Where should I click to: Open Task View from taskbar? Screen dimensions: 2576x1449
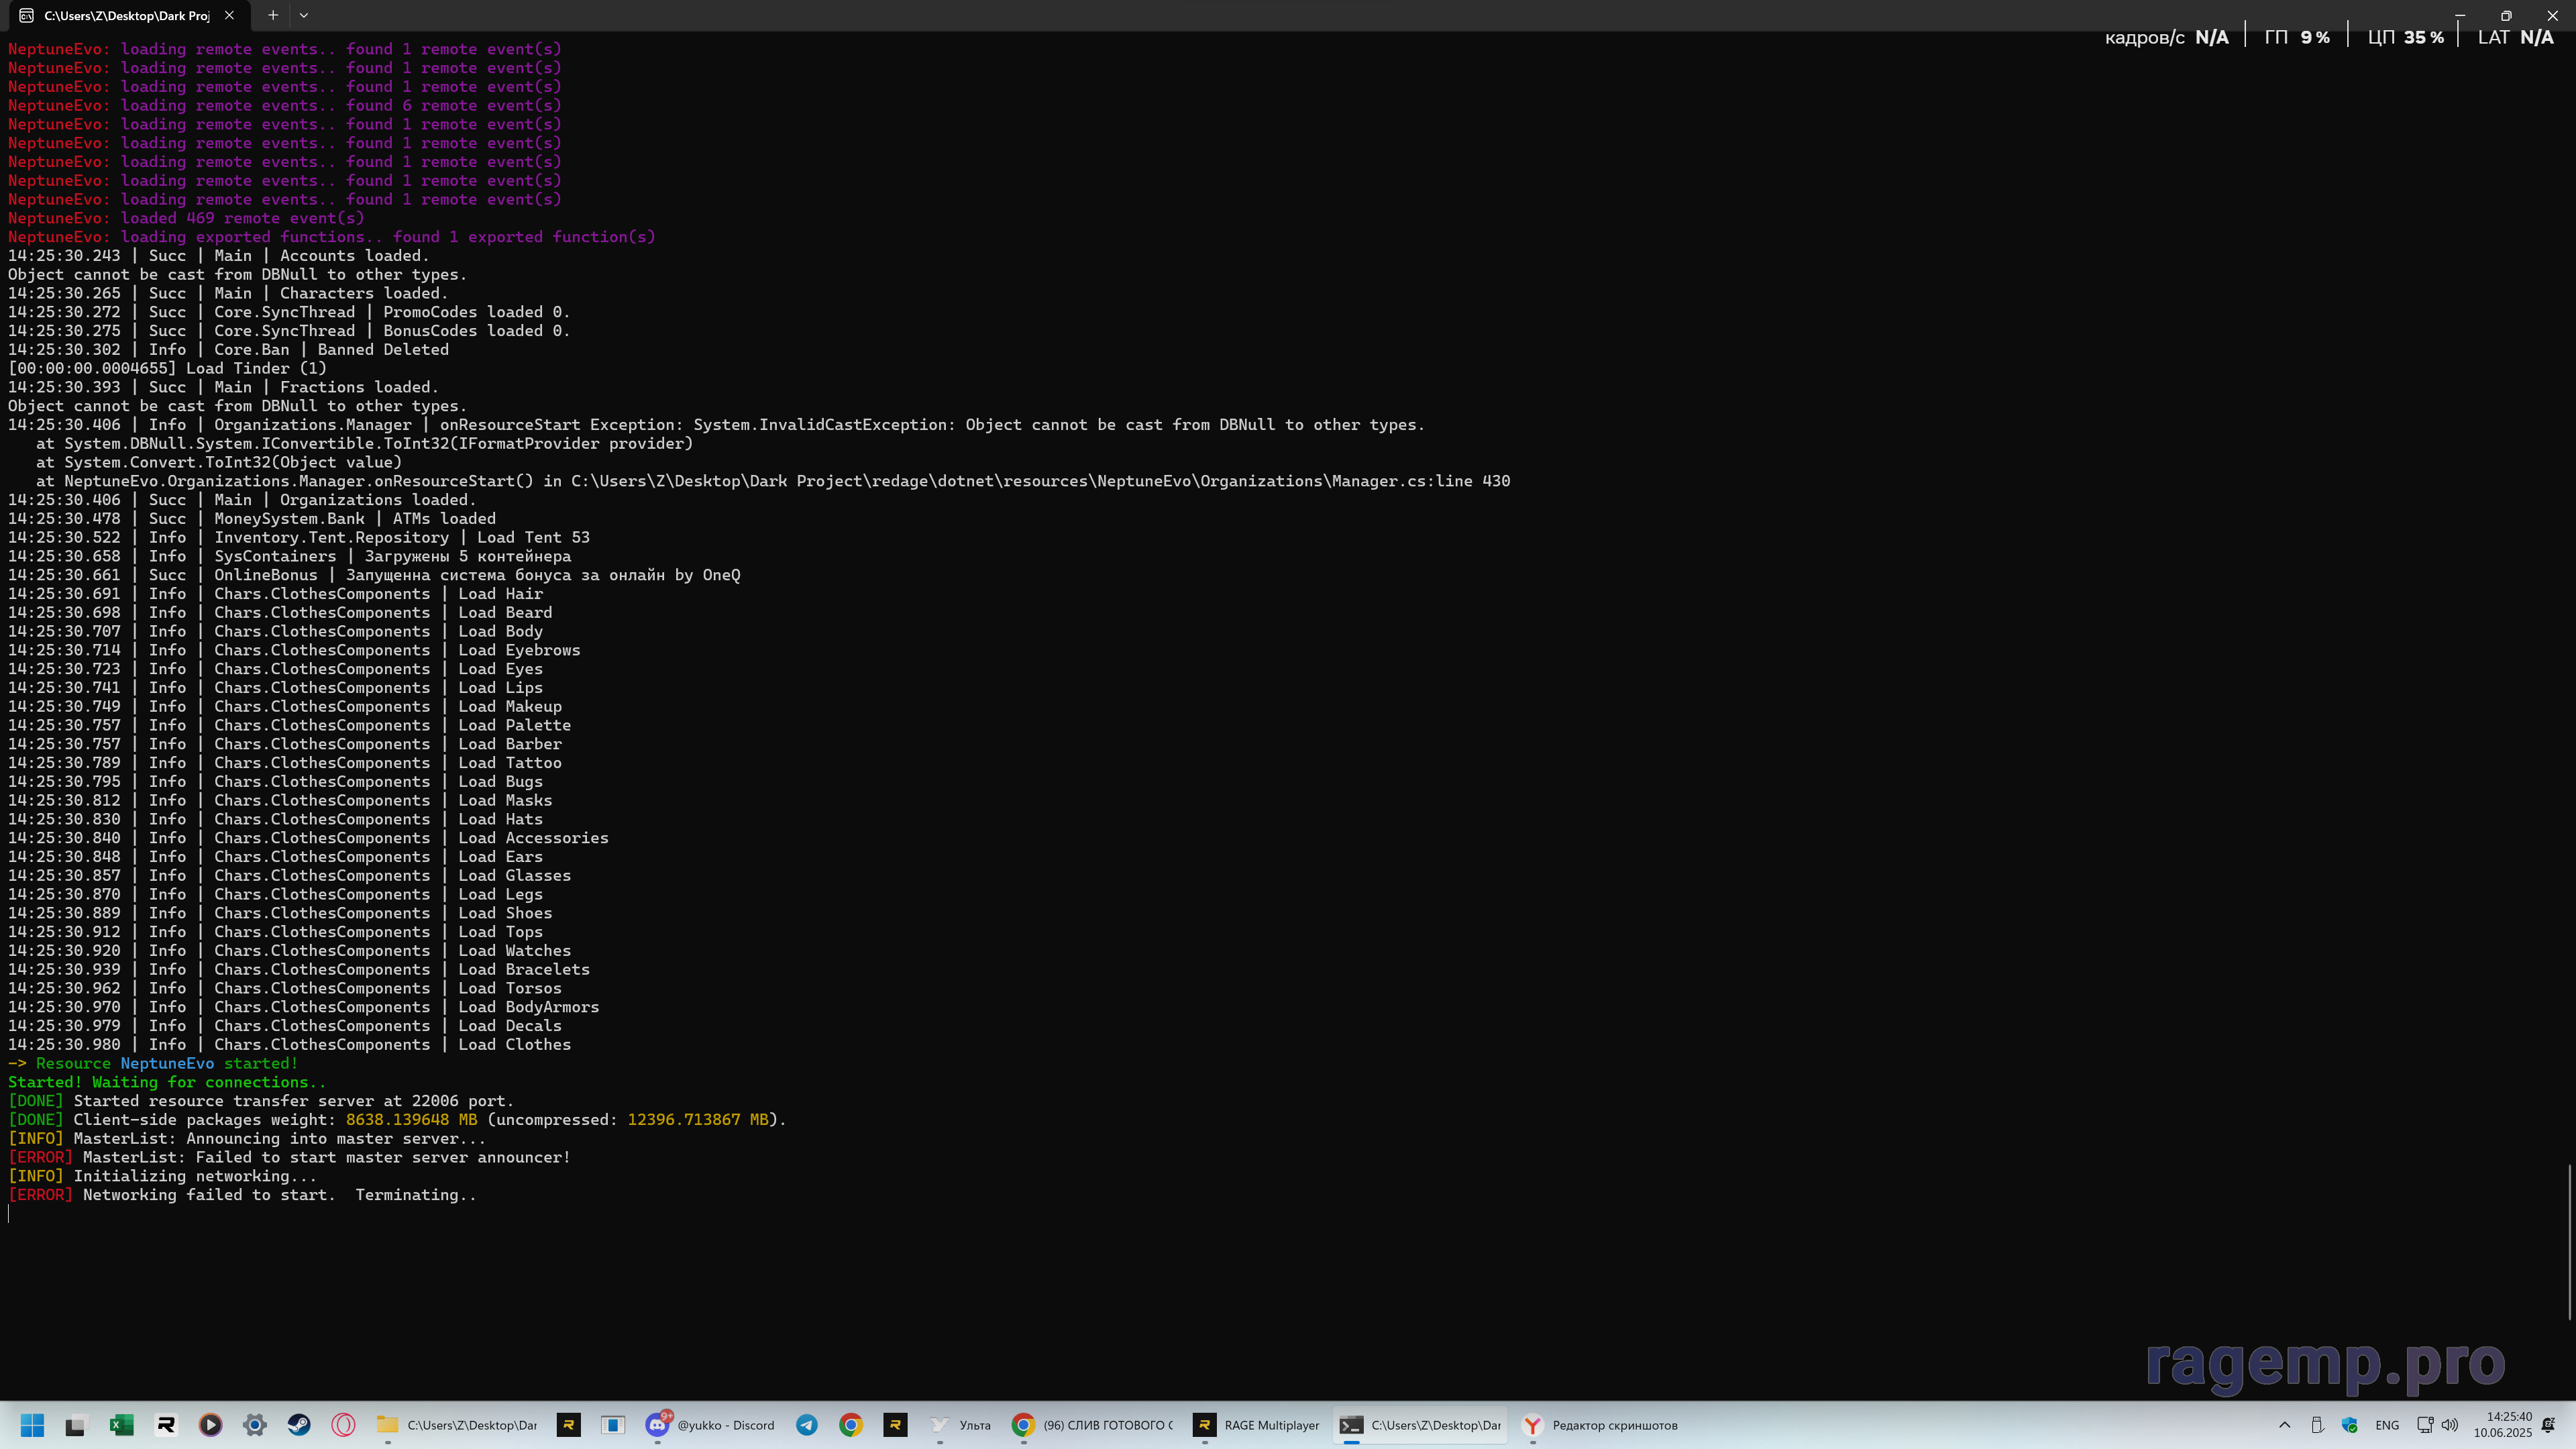click(x=76, y=1425)
